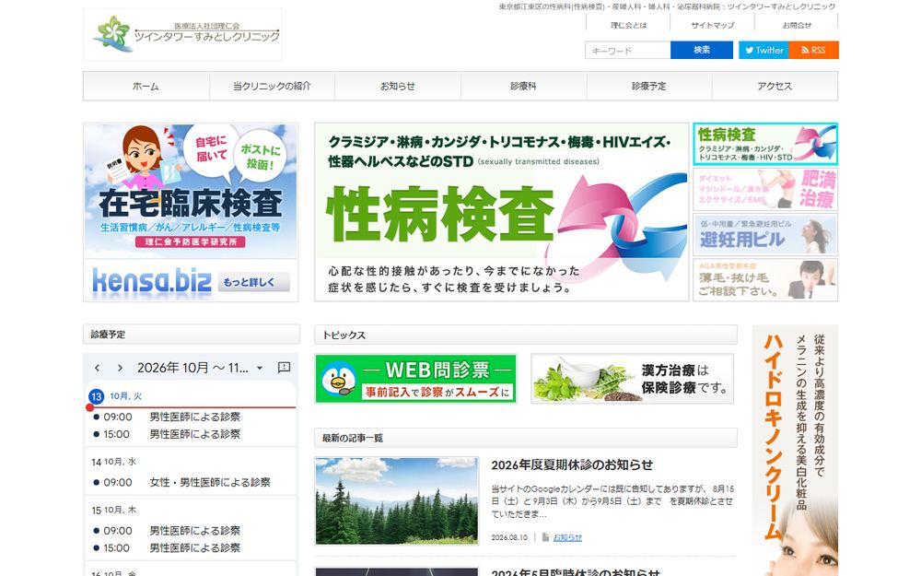The width and height of the screenshot is (921, 576).
Task: Select the 肥満治療 slider thumbnail
Action: coord(765,189)
